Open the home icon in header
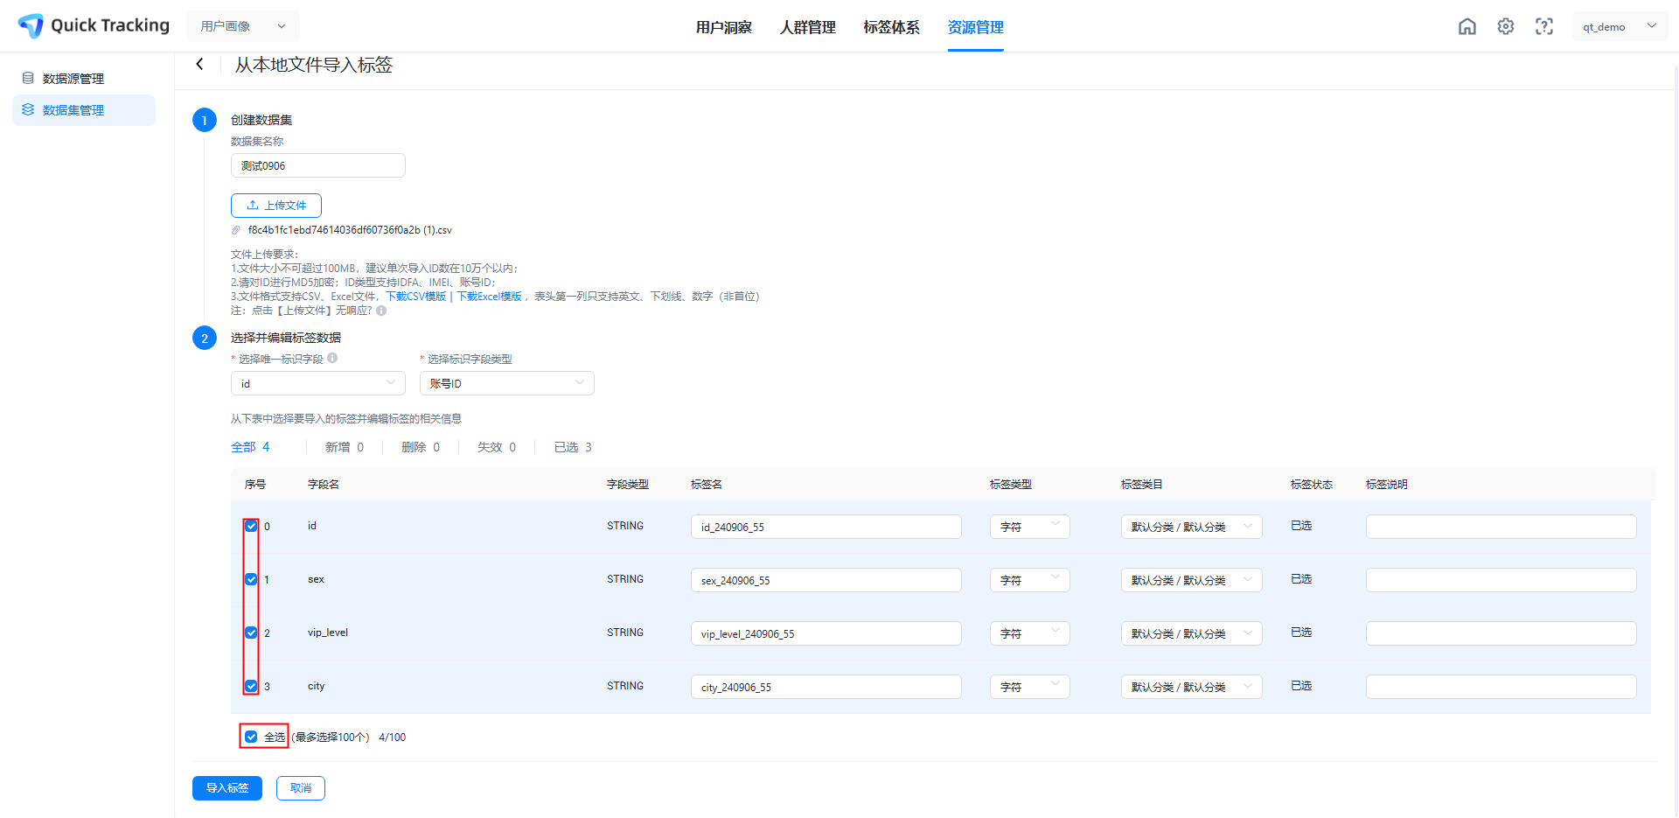This screenshot has height=818, width=1679. 1467,26
